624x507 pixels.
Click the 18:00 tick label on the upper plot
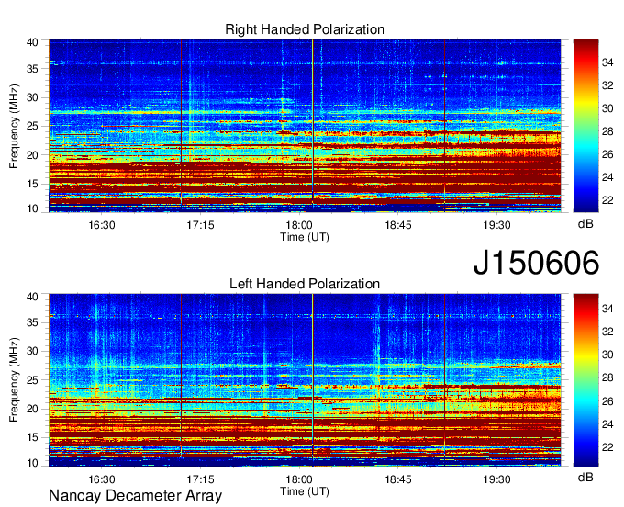pos(299,225)
